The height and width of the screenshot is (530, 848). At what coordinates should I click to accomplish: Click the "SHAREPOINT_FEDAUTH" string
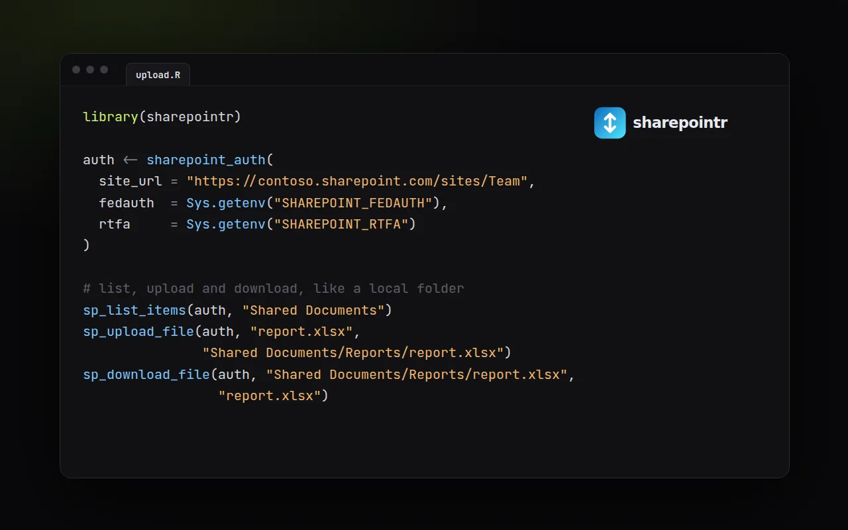tap(353, 203)
